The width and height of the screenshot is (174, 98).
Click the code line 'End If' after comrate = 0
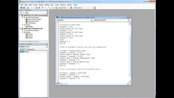pyautogui.click(x=62, y=43)
